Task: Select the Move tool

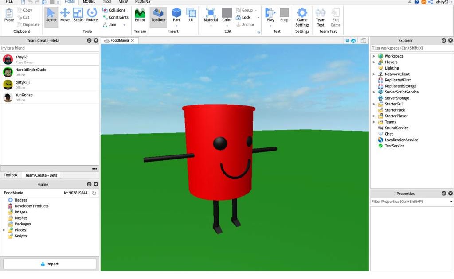Action: (65, 15)
